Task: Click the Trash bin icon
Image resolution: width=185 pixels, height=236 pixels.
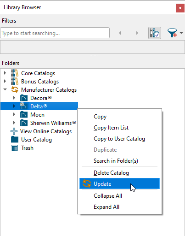Action: (x=15, y=148)
